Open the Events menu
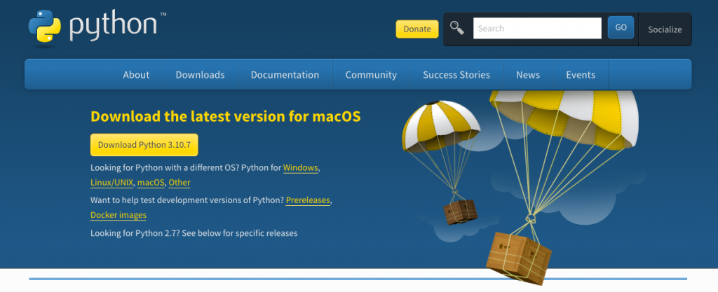The width and height of the screenshot is (718, 292). coord(581,75)
